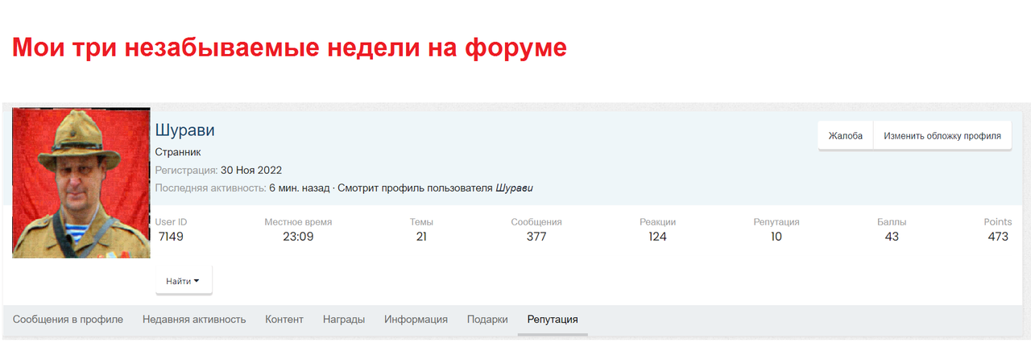Click Изменить обложку профиля button
1031x363 pixels.
(942, 136)
